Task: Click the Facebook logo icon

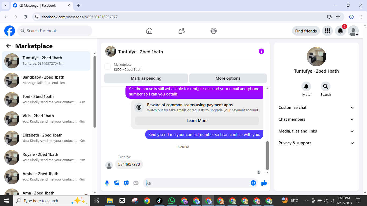Action: (10, 31)
